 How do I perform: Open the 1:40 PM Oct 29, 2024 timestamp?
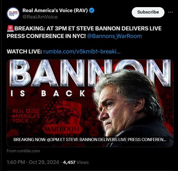(33, 162)
